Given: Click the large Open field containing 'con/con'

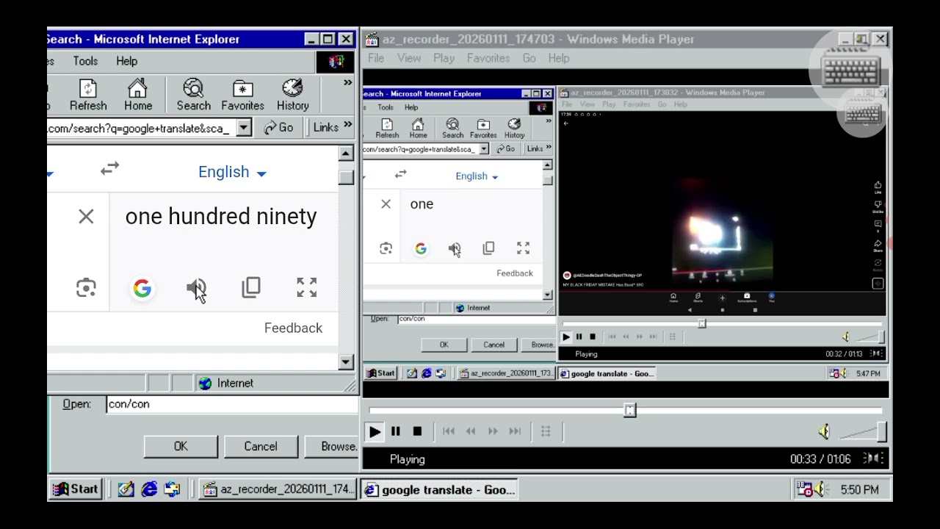Looking at the screenshot, I should 232,404.
